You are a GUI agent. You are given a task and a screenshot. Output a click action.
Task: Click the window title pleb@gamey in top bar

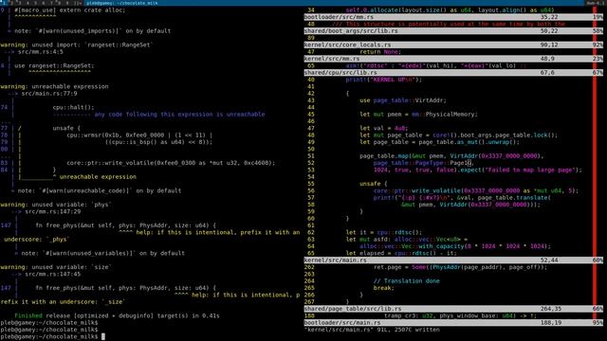coord(122,3)
